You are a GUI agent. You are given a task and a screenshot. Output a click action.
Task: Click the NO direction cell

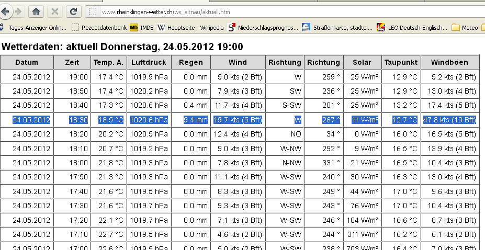tap(285, 134)
